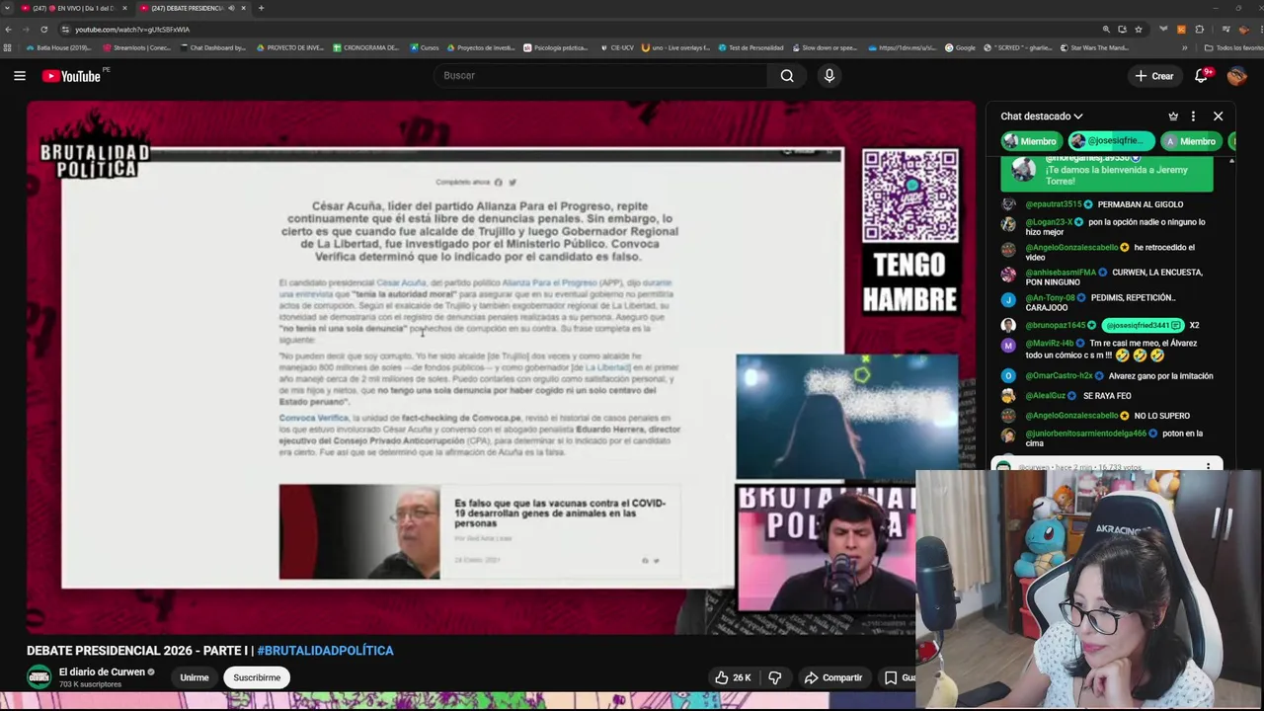Image resolution: width=1264 pixels, height=711 pixels.
Task: Click the Suscribirme button
Action: pyautogui.click(x=257, y=677)
